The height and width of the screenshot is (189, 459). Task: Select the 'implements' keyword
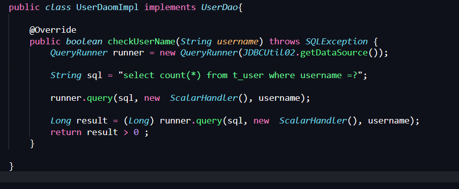coord(170,7)
